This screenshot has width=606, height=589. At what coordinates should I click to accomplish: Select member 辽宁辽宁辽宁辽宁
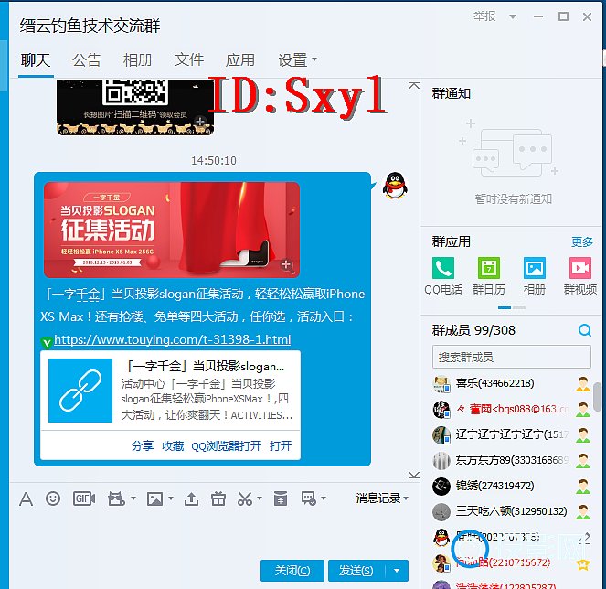pyautogui.click(x=511, y=434)
